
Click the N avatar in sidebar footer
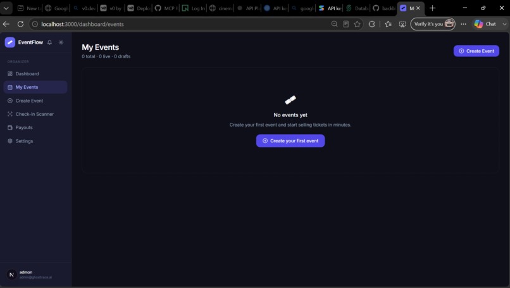[12, 275]
